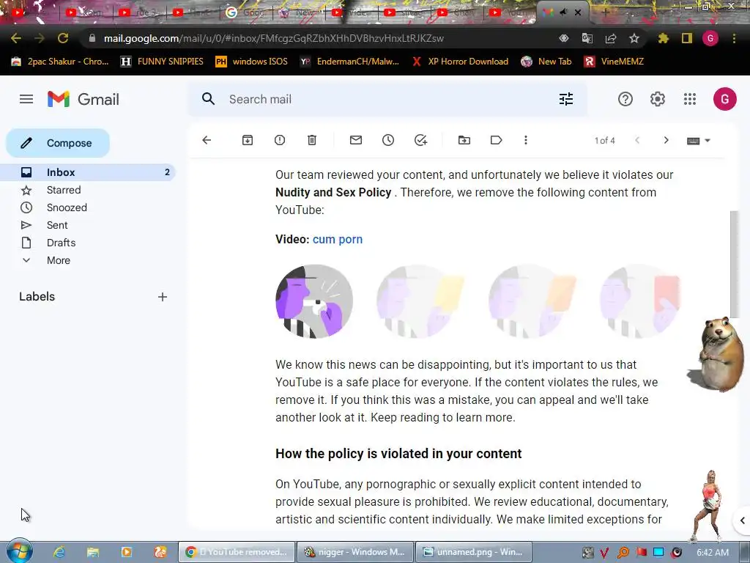Show the side panel arrow
This screenshot has width=750, height=563.
tap(742, 520)
